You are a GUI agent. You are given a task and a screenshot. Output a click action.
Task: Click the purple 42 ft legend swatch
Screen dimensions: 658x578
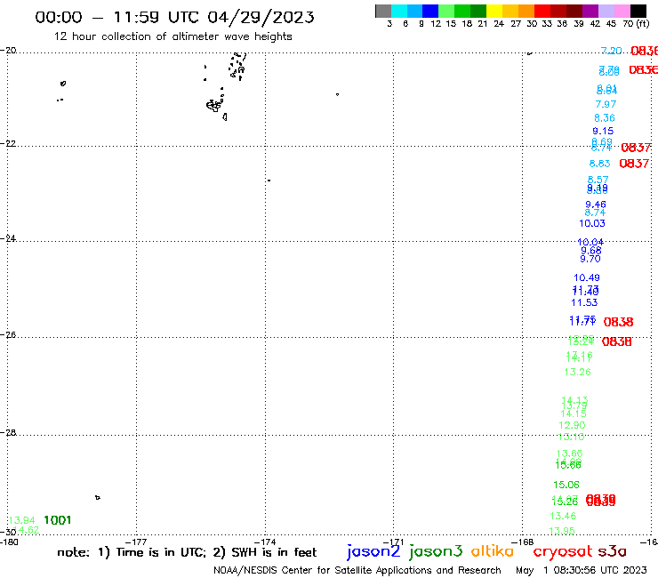[x=590, y=11]
